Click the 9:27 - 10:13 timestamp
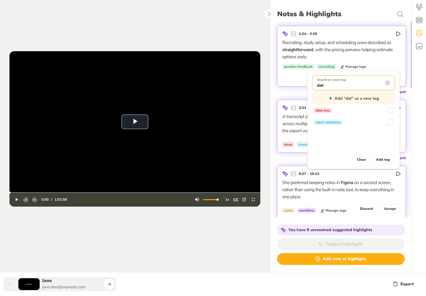Image resolution: width=426 pixels, height=296 pixels. 309,174
